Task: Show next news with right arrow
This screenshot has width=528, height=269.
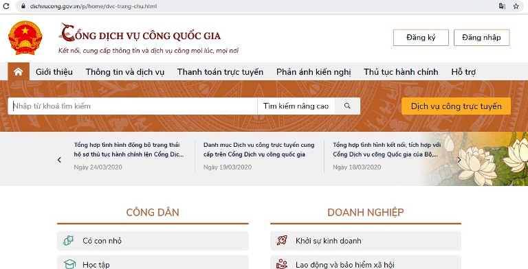Action: pyautogui.click(x=459, y=160)
